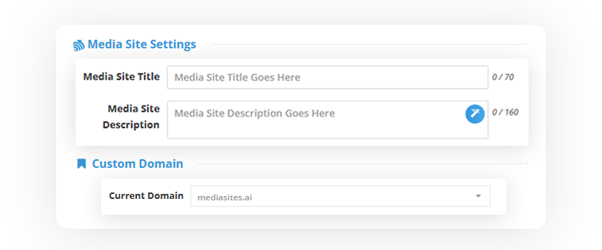The width and height of the screenshot is (602, 250).
Task: Click the divider line beside Media Site Settings
Action: [368, 44]
